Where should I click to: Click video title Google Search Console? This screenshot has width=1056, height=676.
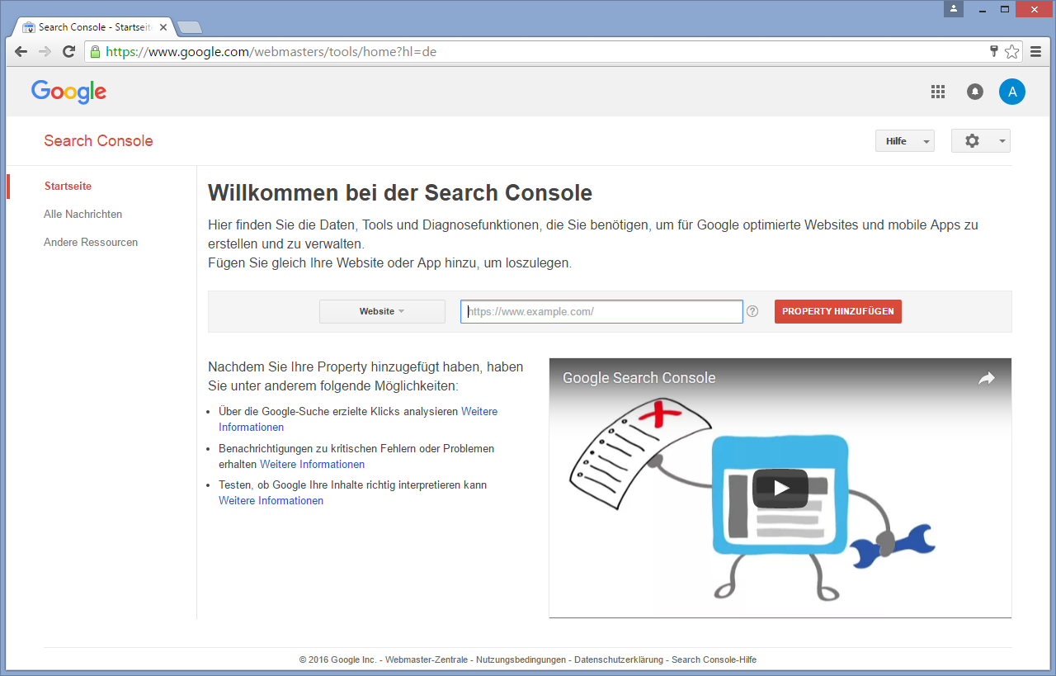point(639,378)
